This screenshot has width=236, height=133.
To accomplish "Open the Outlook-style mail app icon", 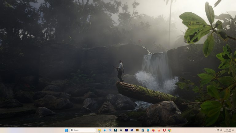I will point(110,130).
